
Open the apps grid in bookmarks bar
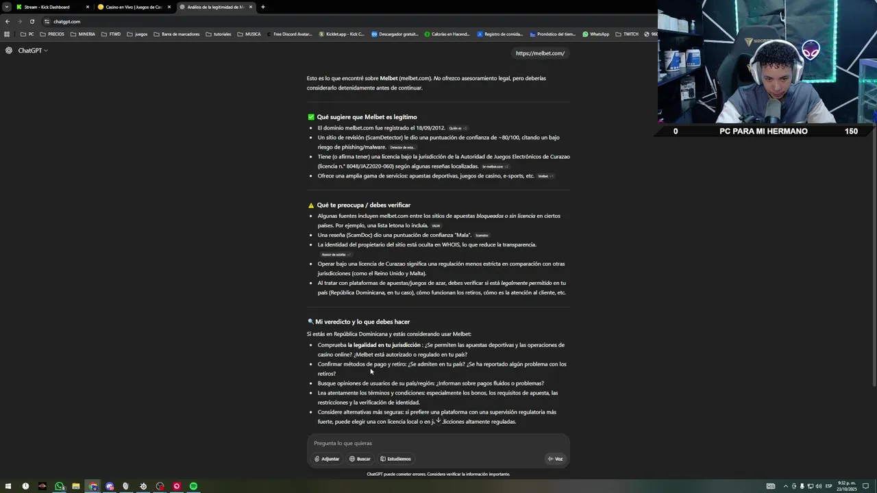[x=7, y=34]
